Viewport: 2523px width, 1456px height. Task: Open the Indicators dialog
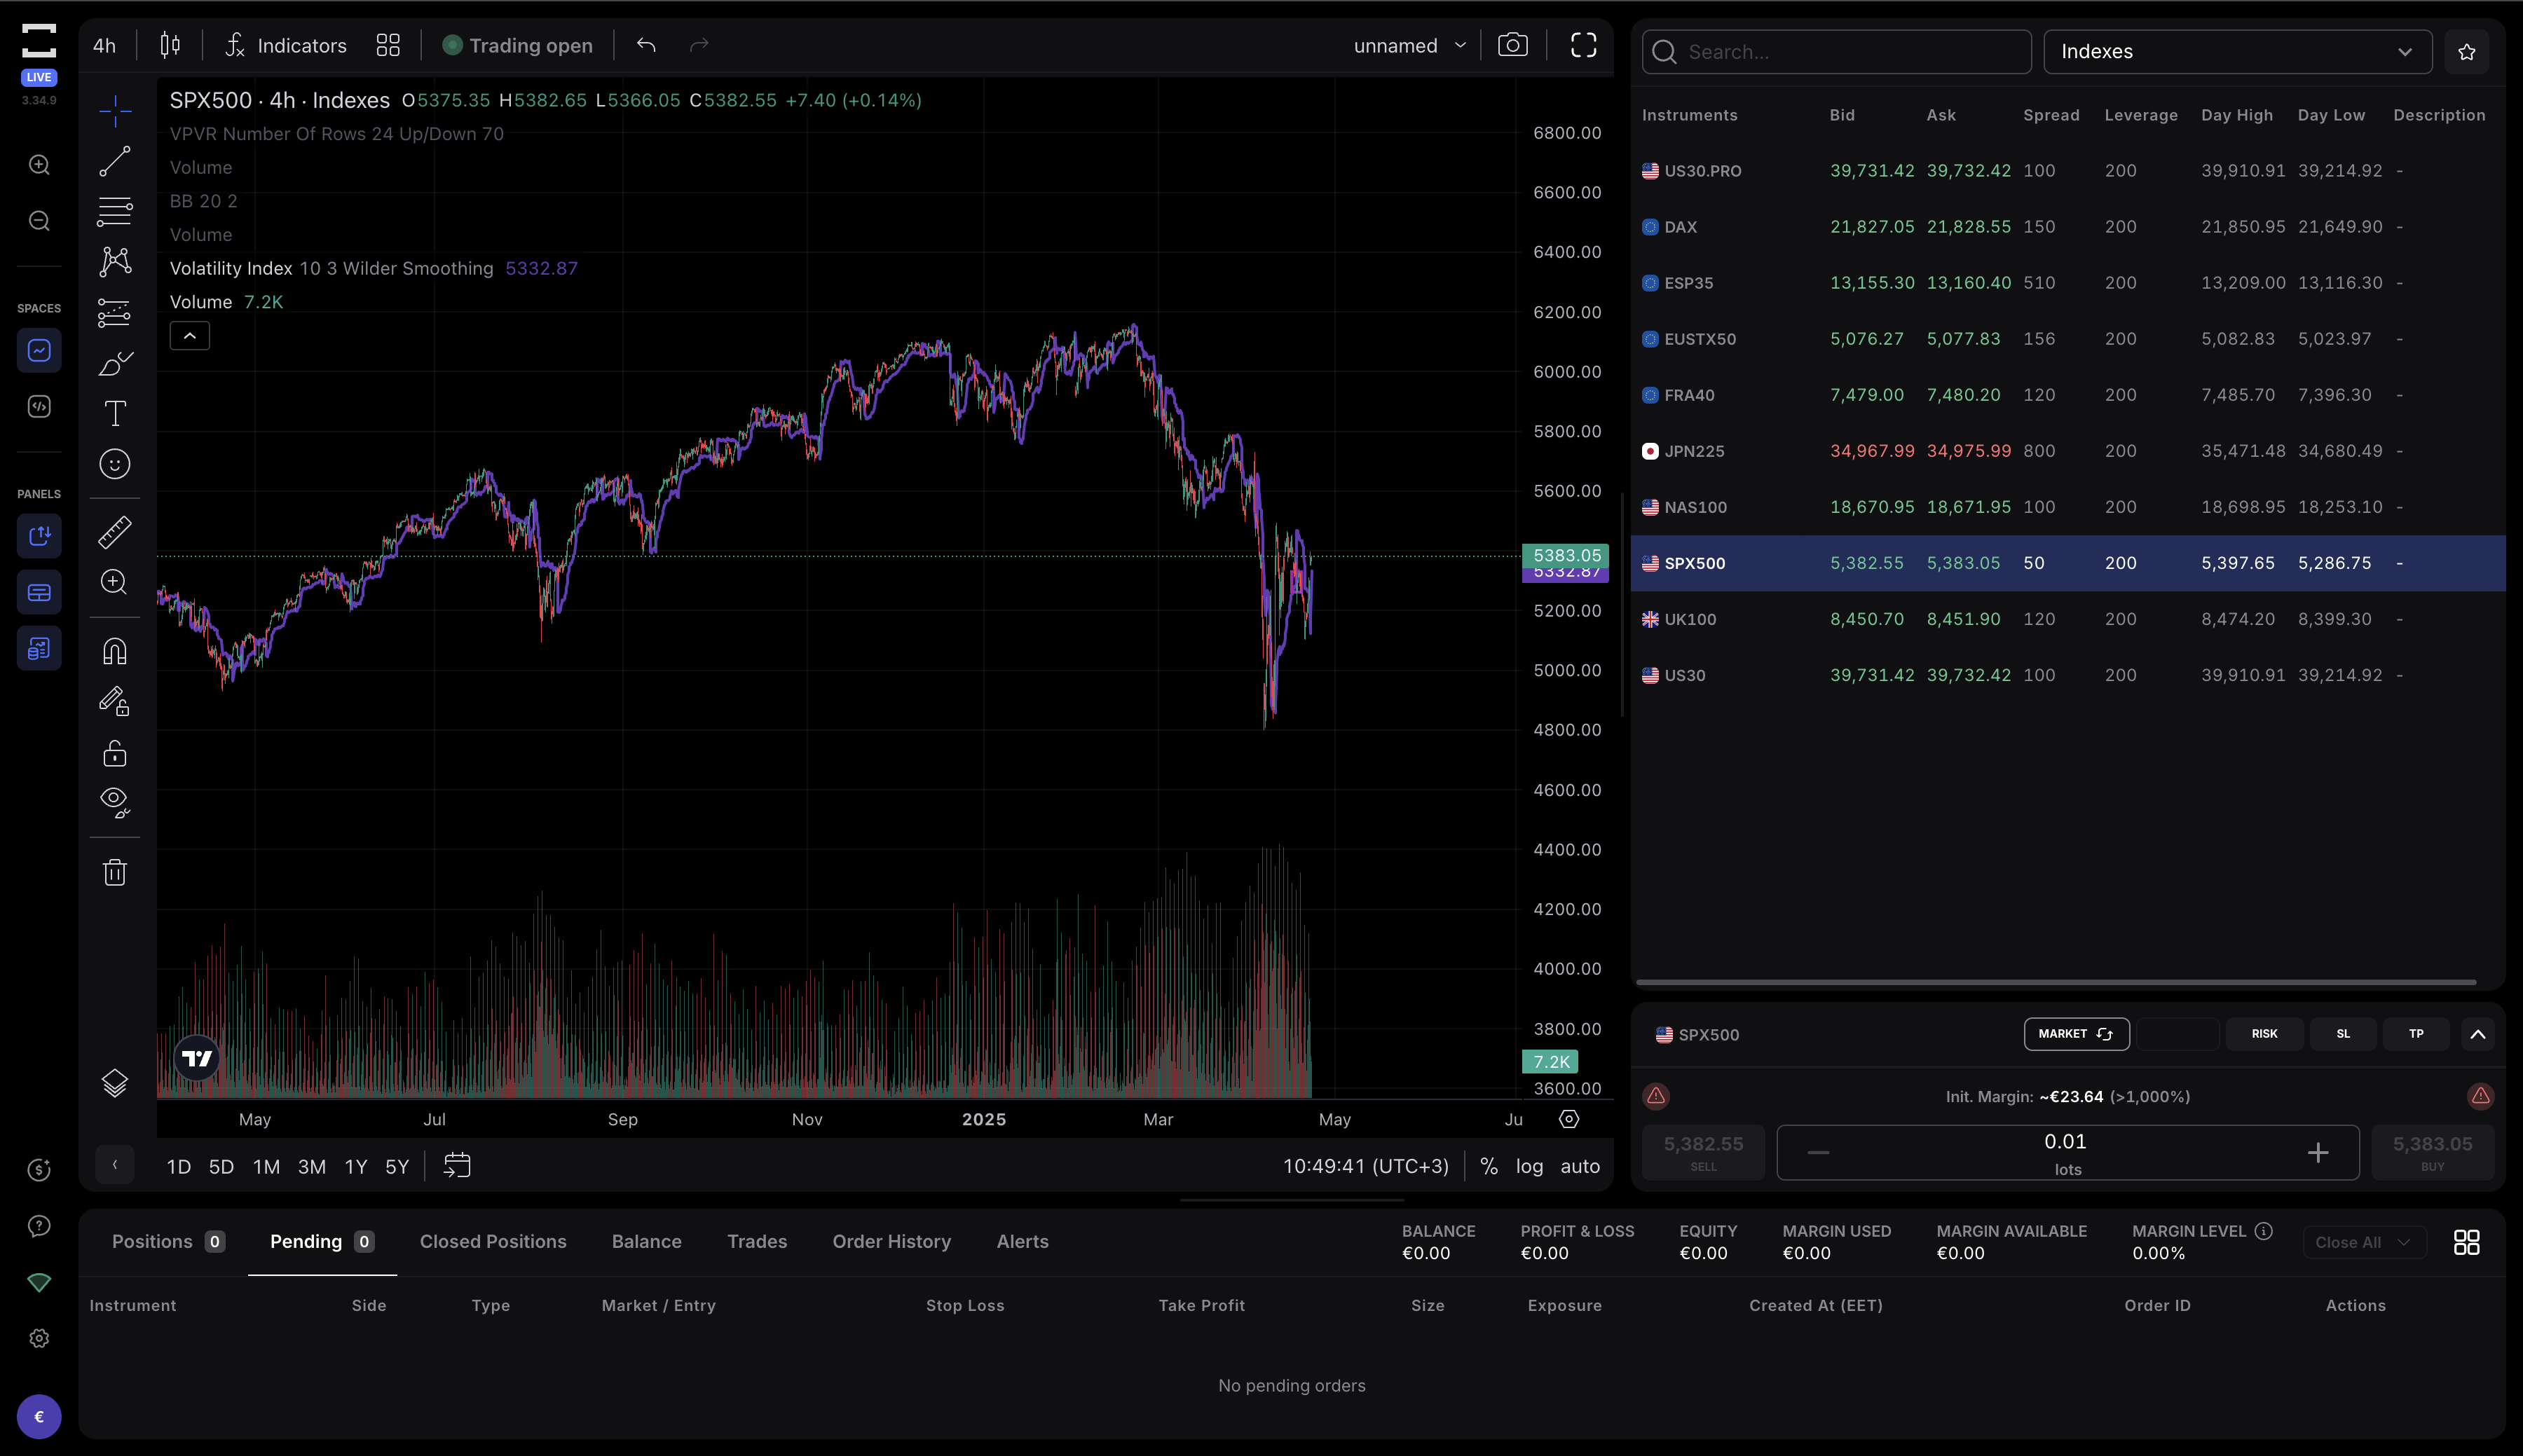[286, 46]
